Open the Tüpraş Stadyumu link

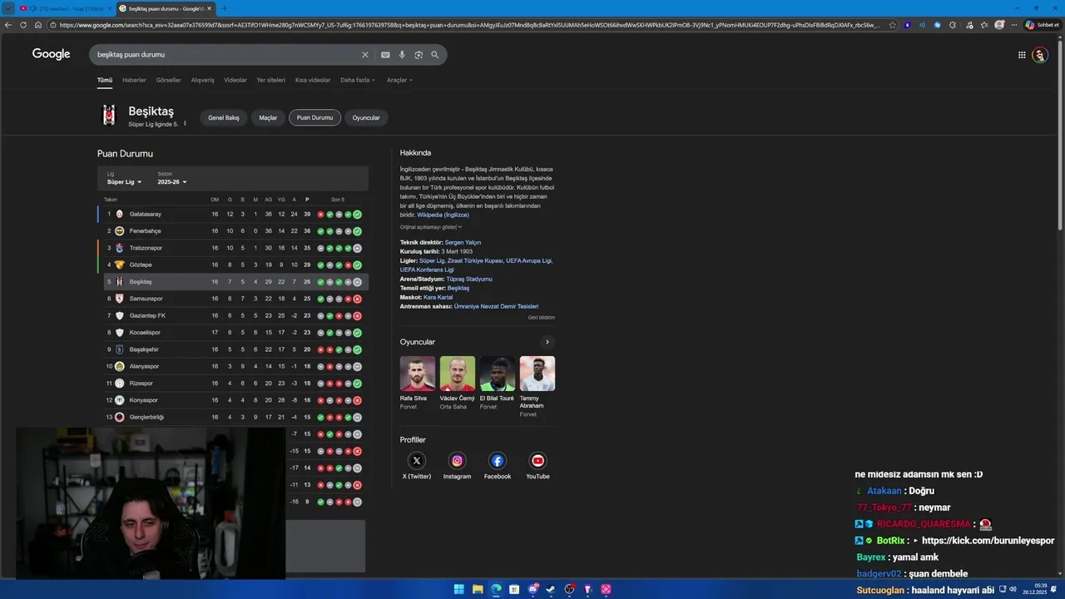coord(469,279)
